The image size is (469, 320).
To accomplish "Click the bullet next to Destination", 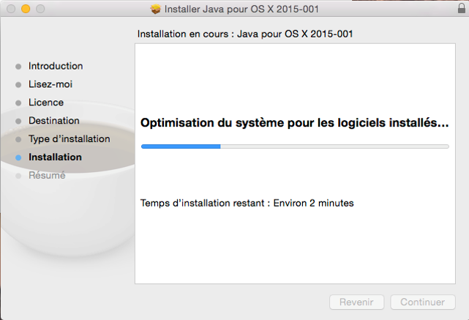I will pos(18,122).
